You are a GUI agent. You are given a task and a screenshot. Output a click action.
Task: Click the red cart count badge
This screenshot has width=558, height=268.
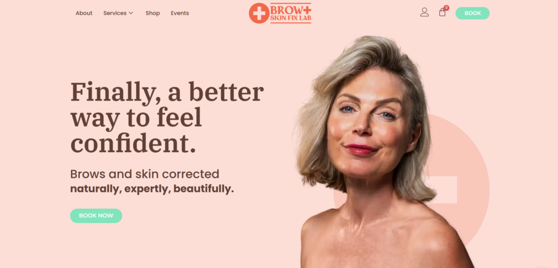point(446,8)
